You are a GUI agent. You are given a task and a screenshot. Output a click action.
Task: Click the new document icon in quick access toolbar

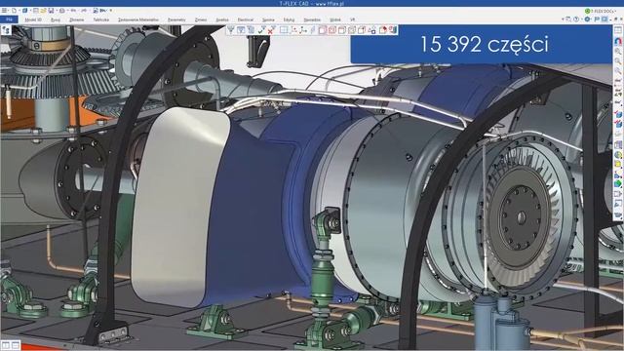coord(14,11)
